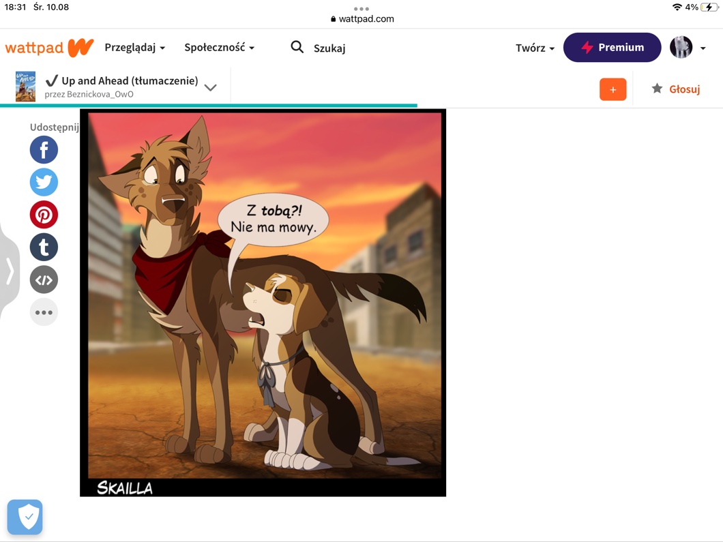This screenshot has height=542, width=723.
Task: Click the search magnifier icon
Action: [297, 47]
